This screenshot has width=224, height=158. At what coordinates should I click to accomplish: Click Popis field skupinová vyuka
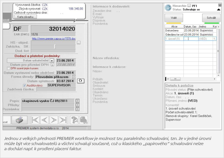[x=48, y=101]
